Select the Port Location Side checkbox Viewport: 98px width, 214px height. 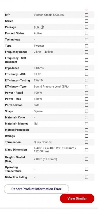(x=86, y=105)
